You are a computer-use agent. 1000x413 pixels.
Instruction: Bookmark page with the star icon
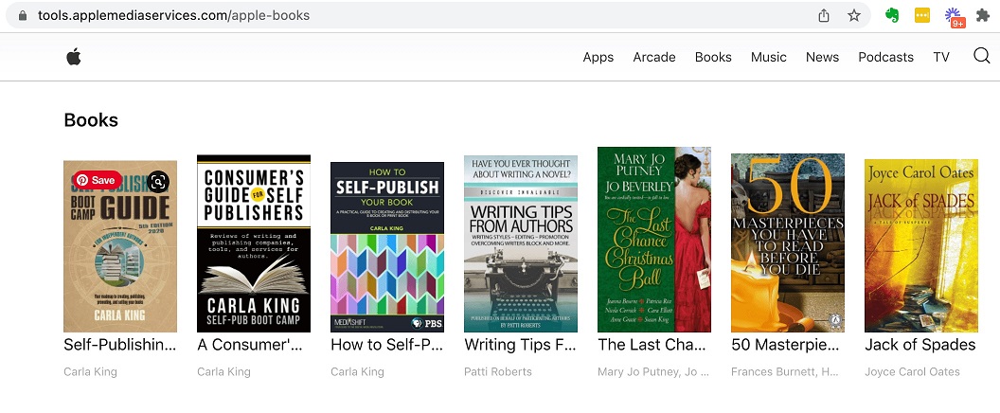point(854,15)
